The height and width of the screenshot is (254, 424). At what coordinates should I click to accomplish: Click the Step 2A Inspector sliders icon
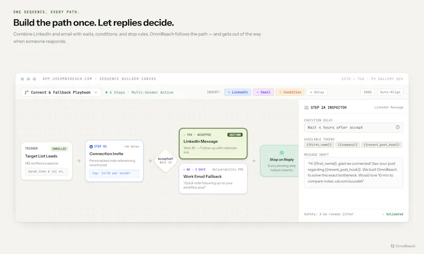[306, 108]
